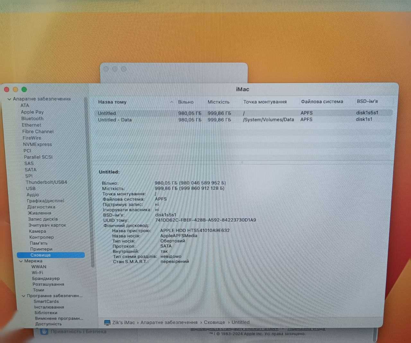Open Пам'ять info
The height and width of the screenshot is (343, 411).
tap(39, 243)
